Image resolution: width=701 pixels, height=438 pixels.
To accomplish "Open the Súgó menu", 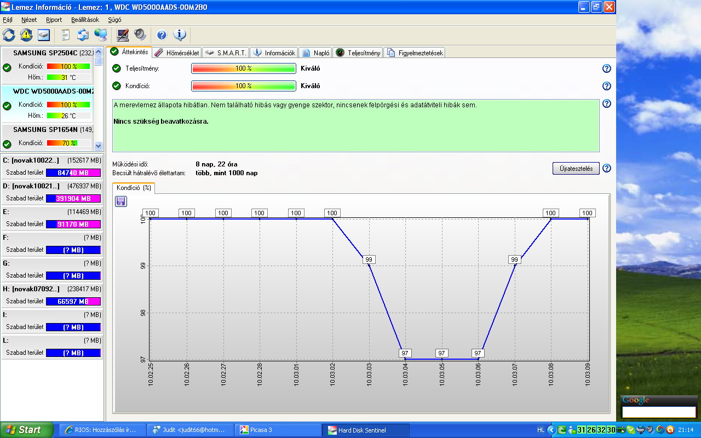I will (114, 20).
